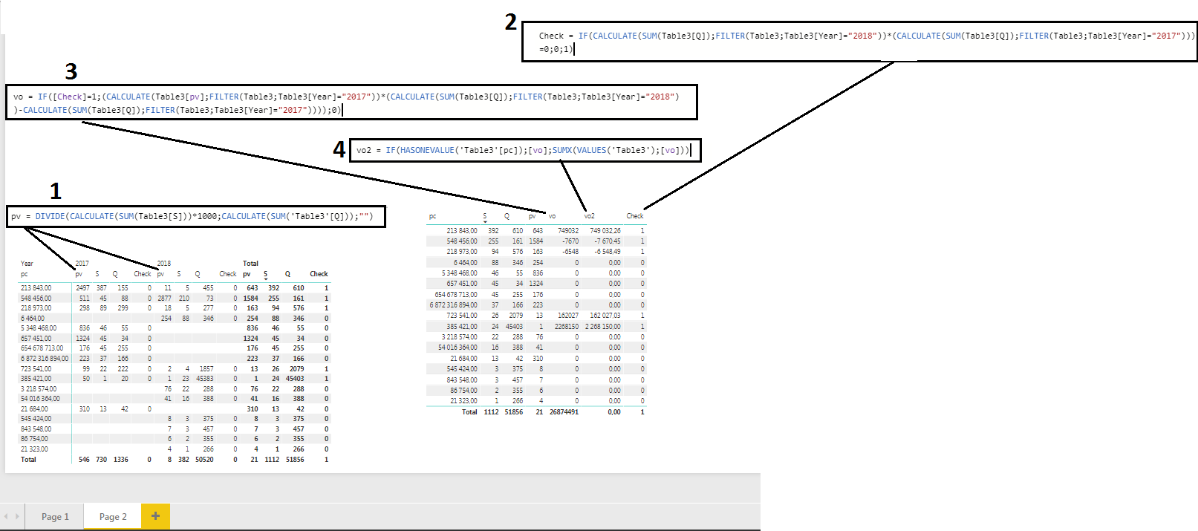Select the total value 1336 in the left matrix

coord(120,460)
